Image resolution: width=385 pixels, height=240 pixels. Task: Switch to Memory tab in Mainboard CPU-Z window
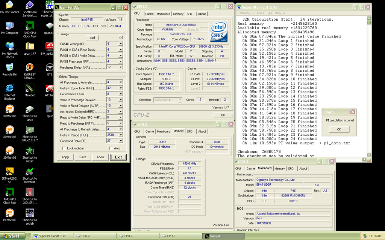[x=279, y=169]
